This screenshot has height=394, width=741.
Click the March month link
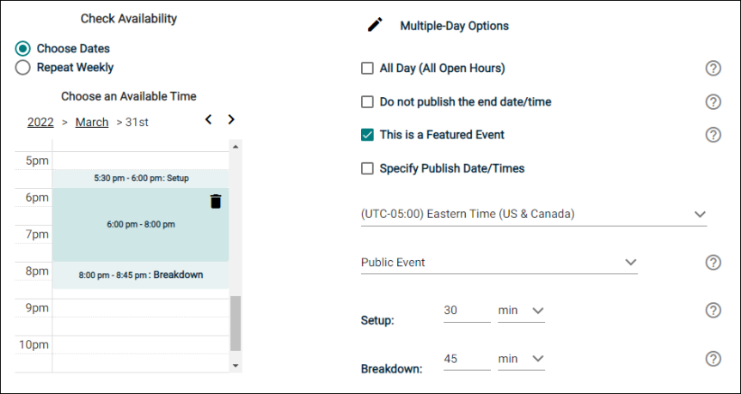[92, 122]
